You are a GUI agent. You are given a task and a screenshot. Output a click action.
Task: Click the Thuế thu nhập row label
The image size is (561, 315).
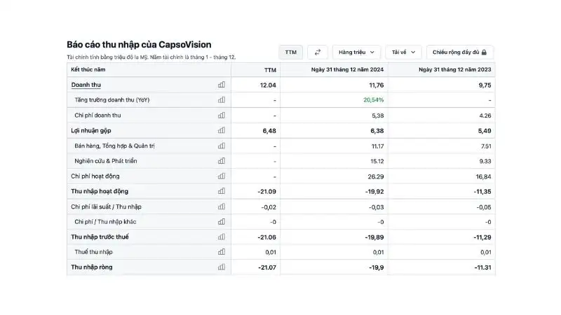point(93,252)
